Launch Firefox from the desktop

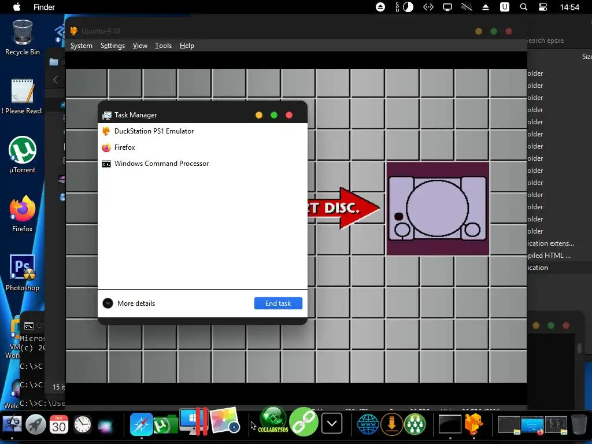point(23,214)
